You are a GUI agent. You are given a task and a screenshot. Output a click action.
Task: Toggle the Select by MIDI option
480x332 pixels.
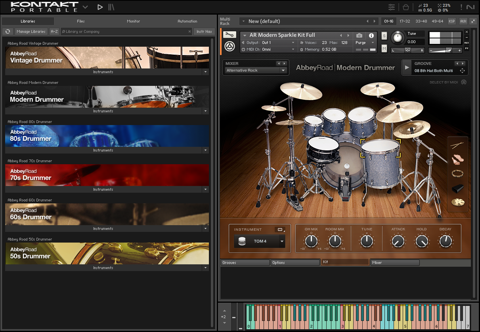coord(463,82)
